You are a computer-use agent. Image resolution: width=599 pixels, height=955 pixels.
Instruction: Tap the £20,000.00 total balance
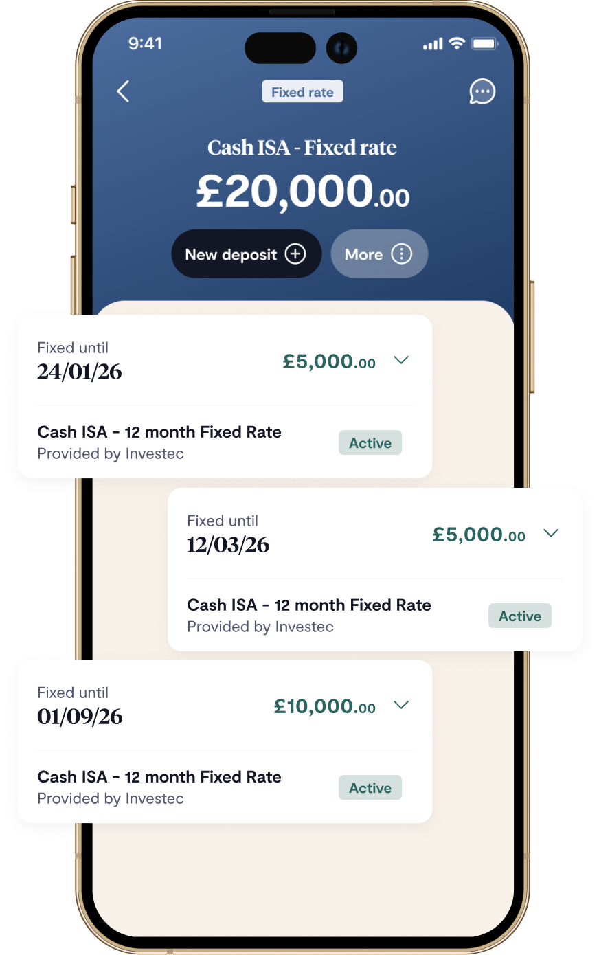tap(303, 192)
